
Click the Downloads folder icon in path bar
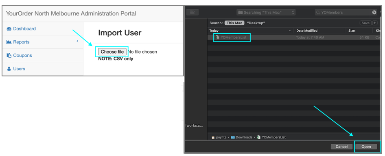click(233, 137)
